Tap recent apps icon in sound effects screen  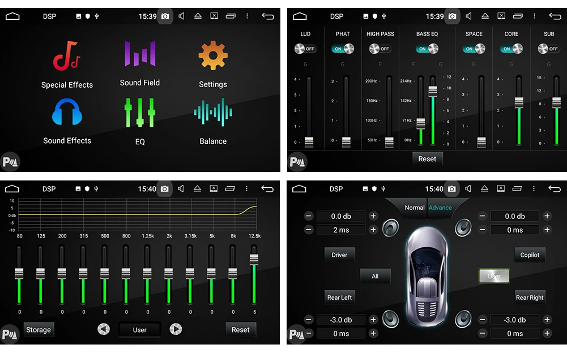(518, 16)
